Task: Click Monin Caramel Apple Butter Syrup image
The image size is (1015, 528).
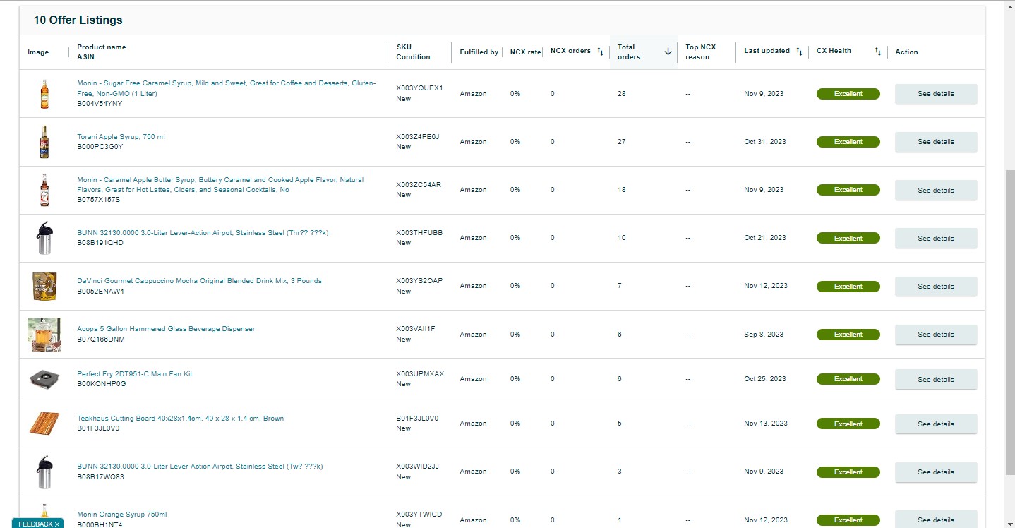Action: 44,190
